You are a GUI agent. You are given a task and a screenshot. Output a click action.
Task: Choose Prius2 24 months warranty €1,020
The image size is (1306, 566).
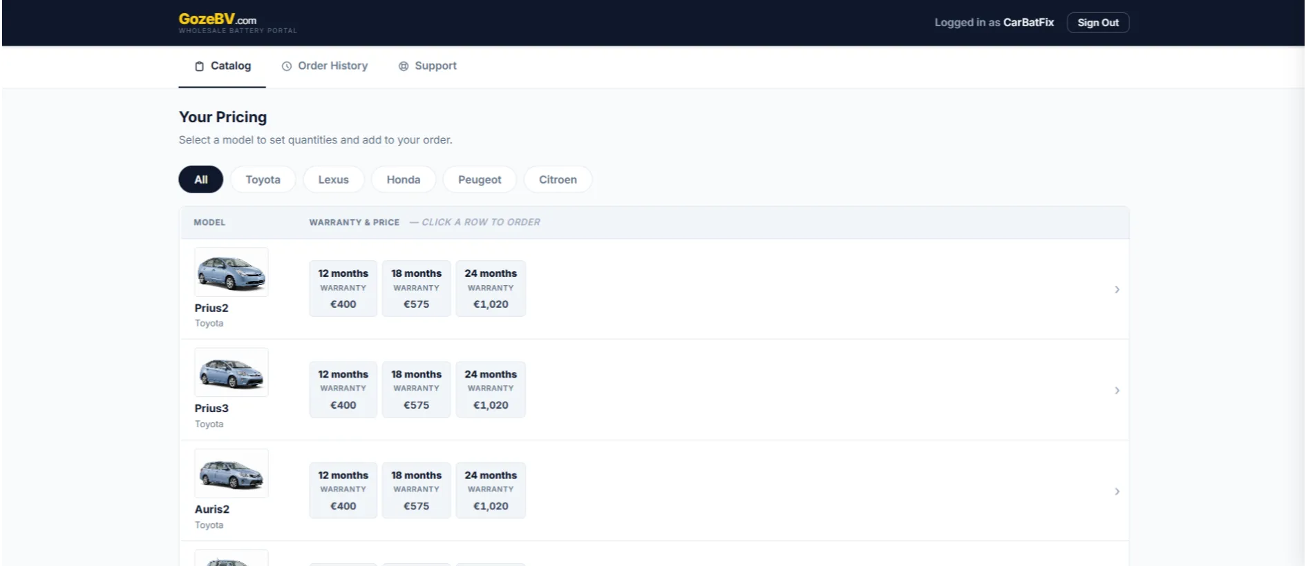click(x=491, y=289)
